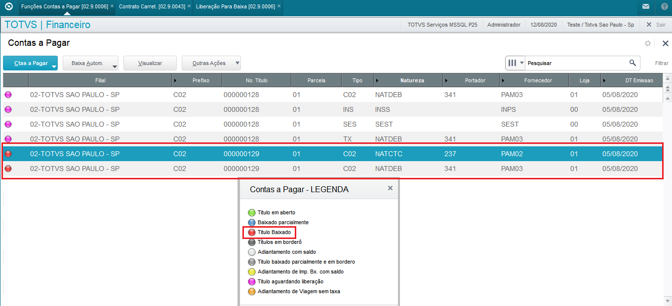Open the mail envelope icon

point(646,7)
